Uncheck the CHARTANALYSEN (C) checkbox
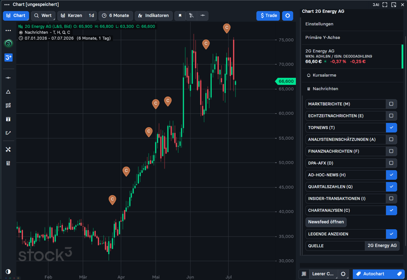 pyautogui.click(x=391, y=211)
